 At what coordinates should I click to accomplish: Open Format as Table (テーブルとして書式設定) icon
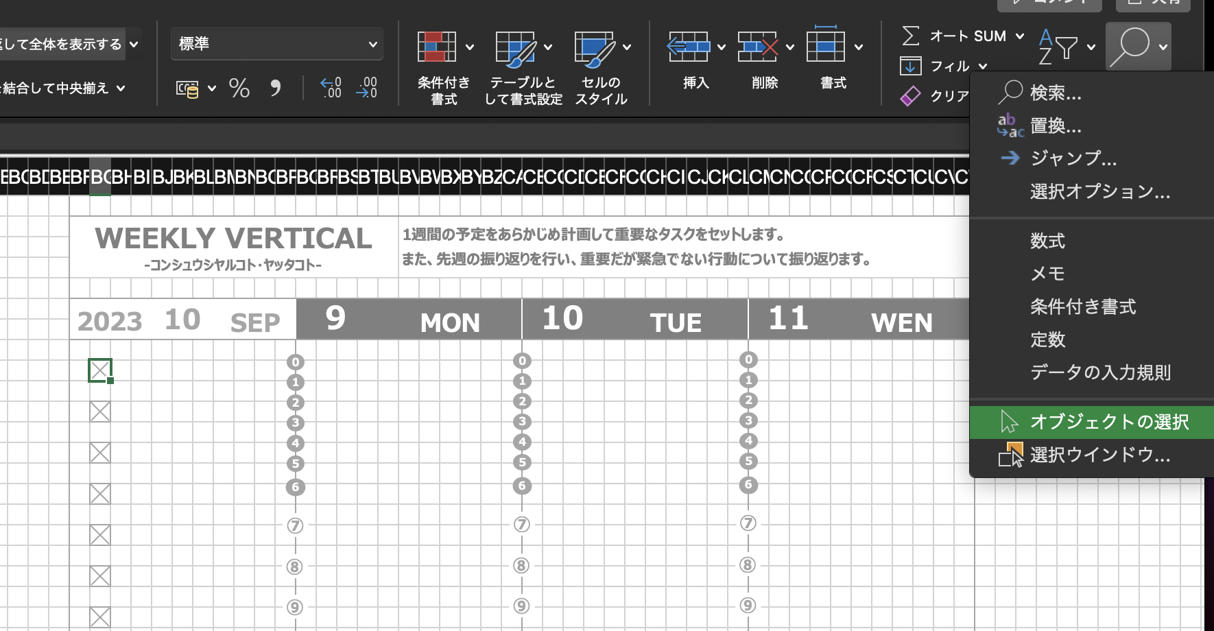515,48
